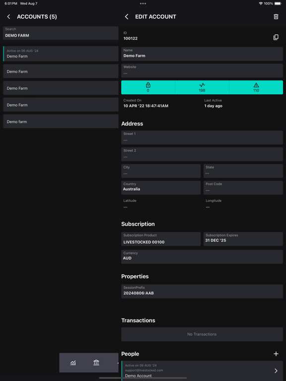Click the 'Transactions' section heading
The width and height of the screenshot is (286, 381).
click(x=138, y=320)
